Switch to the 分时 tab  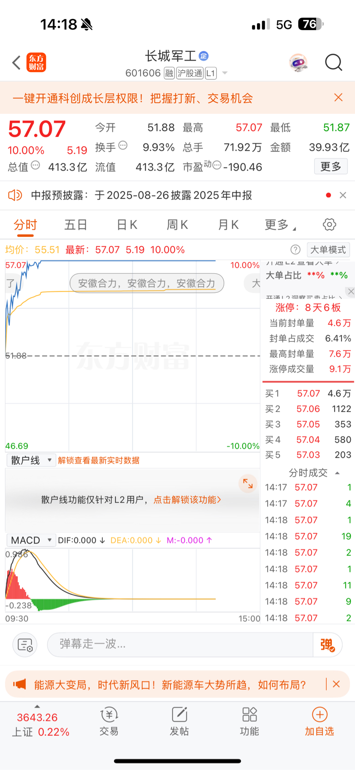pyautogui.click(x=25, y=225)
